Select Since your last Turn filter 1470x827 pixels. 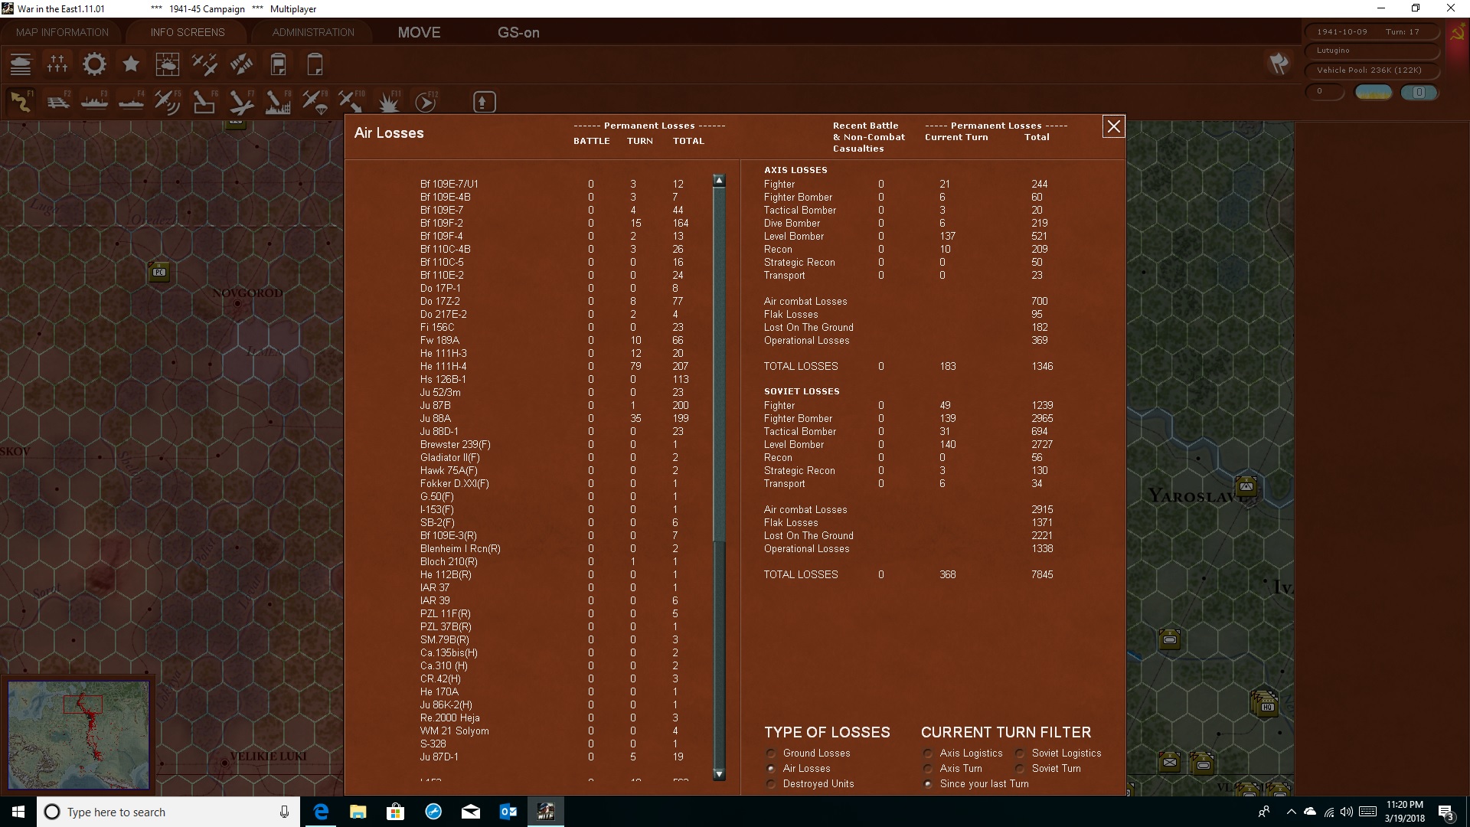coord(928,784)
